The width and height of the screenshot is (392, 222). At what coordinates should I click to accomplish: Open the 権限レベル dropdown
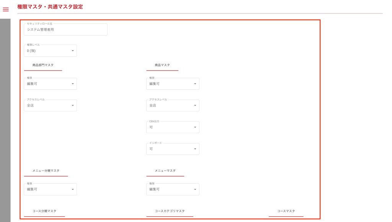tap(50, 51)
